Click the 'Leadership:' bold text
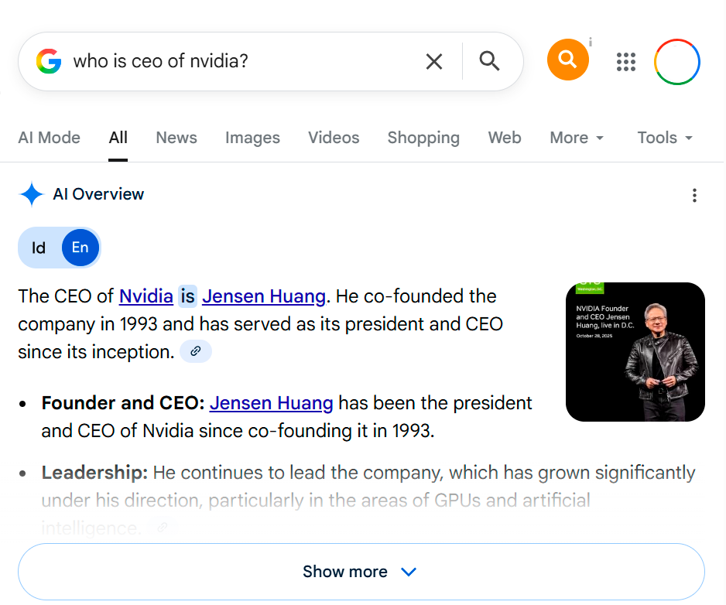This screenshot has width=726, height=605. (94, 473)
